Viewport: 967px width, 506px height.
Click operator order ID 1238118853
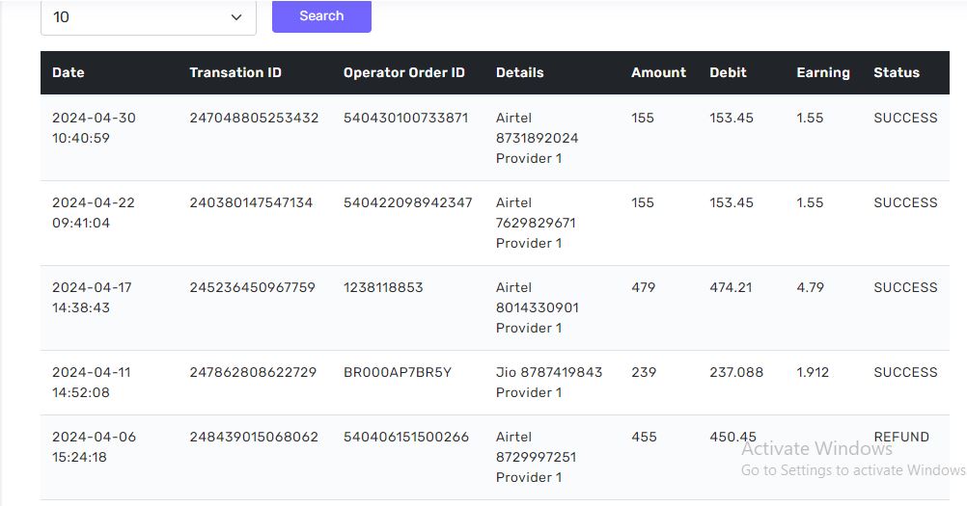pyautogui.click(x=383, y=287)
